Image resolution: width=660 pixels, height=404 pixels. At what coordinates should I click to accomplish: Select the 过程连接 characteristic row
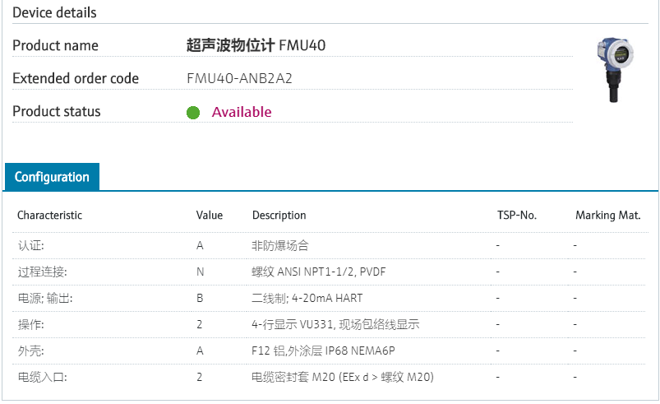[43, 272]
